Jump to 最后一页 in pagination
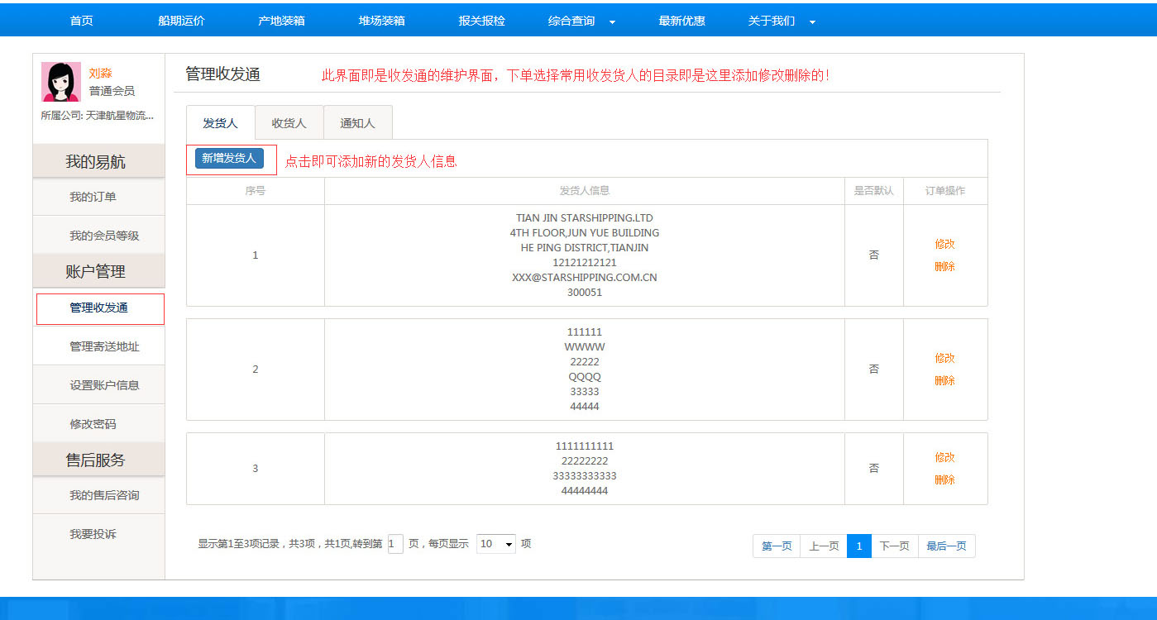Image resolution: width=1157 pixels, height=620 pixels. pos(946,546)
